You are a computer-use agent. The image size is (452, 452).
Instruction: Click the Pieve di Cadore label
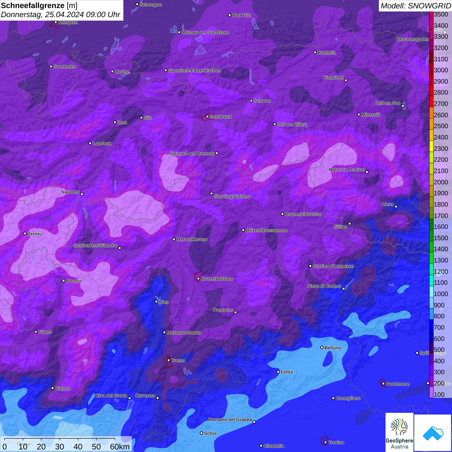tap(324, 286)
